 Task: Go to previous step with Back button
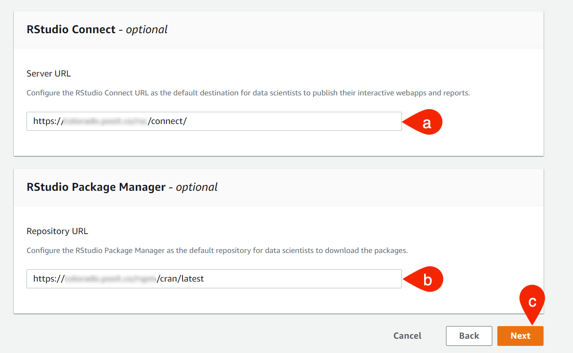pos(469,336)
